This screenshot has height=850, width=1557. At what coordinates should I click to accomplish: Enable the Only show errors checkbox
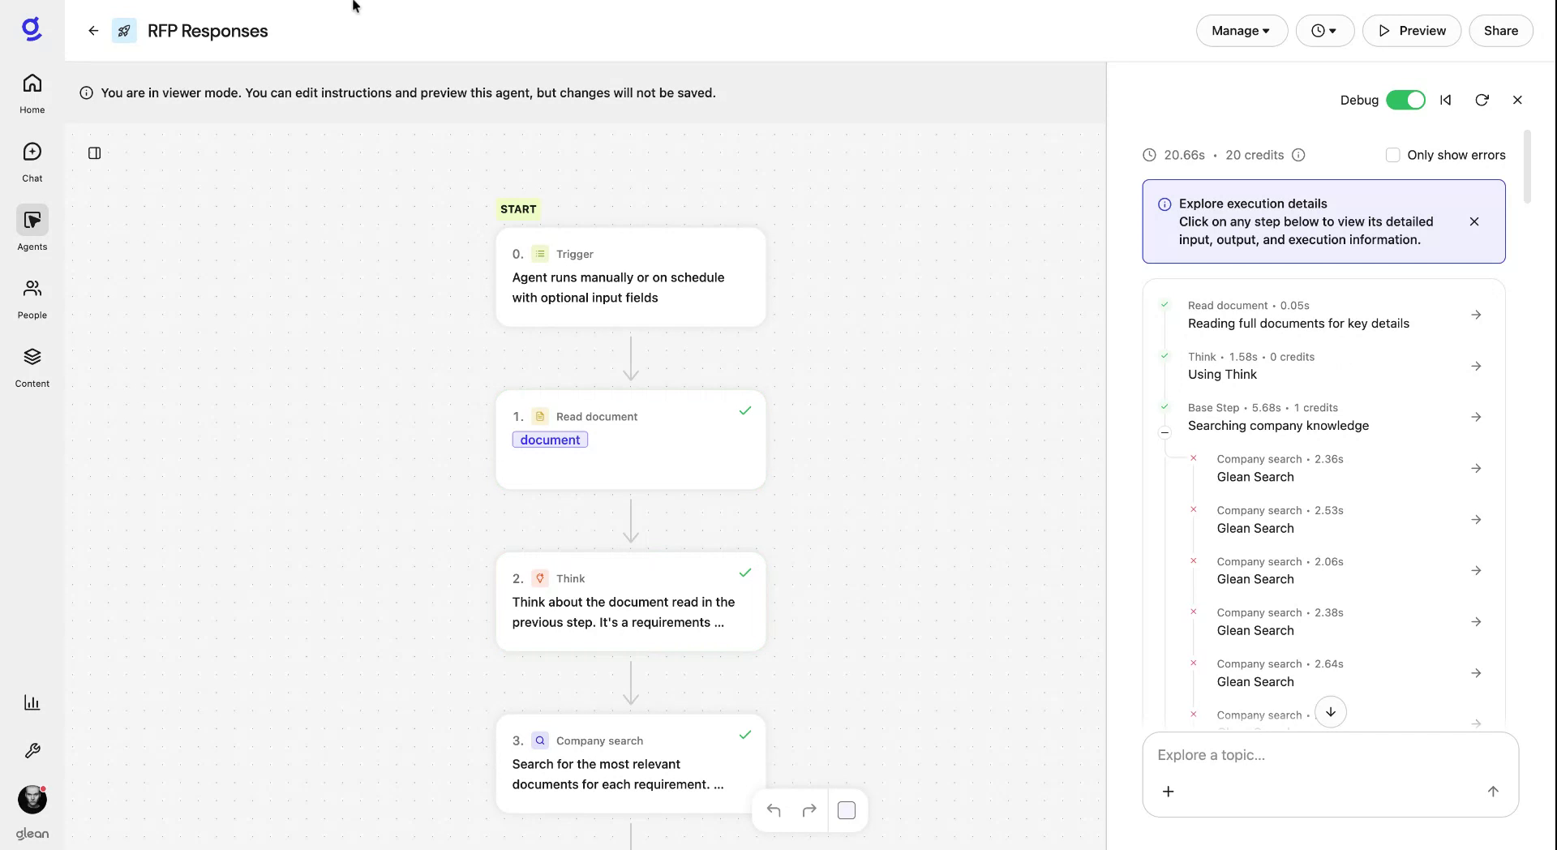[x=1393, y=154]
